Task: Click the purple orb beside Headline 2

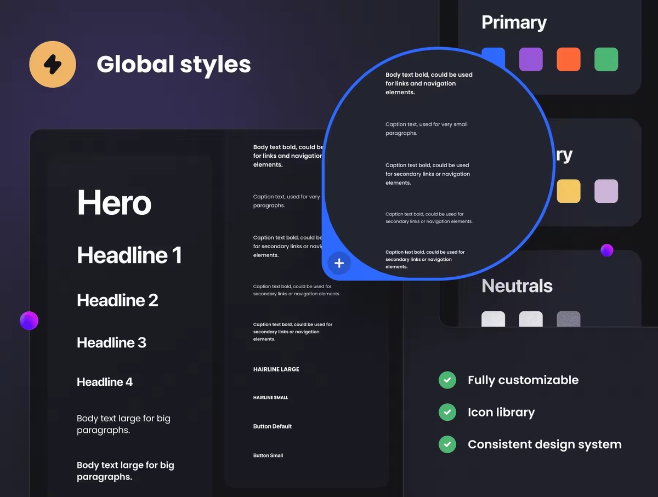Action: click(29, 321)
